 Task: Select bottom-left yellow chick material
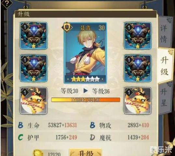(34, 101)
